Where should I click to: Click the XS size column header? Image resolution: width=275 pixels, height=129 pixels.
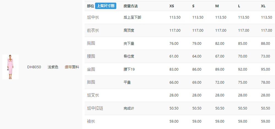click(172, 6)
